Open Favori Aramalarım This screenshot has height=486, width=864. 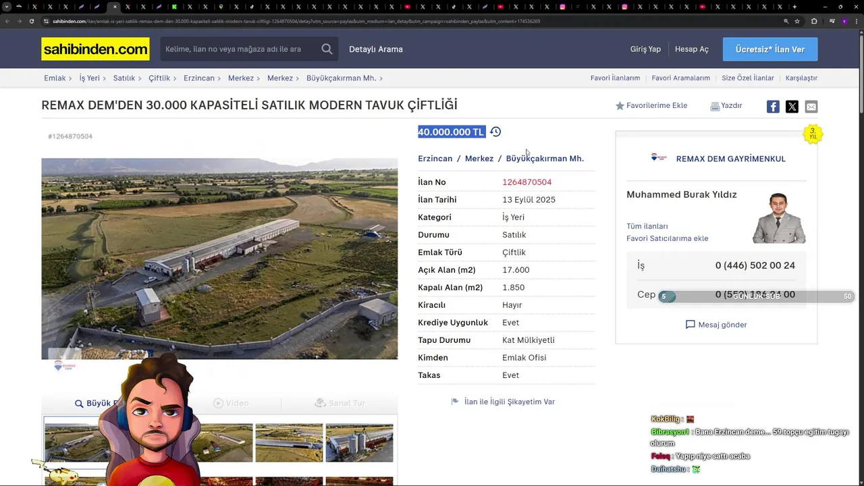(x=680, y=78)
